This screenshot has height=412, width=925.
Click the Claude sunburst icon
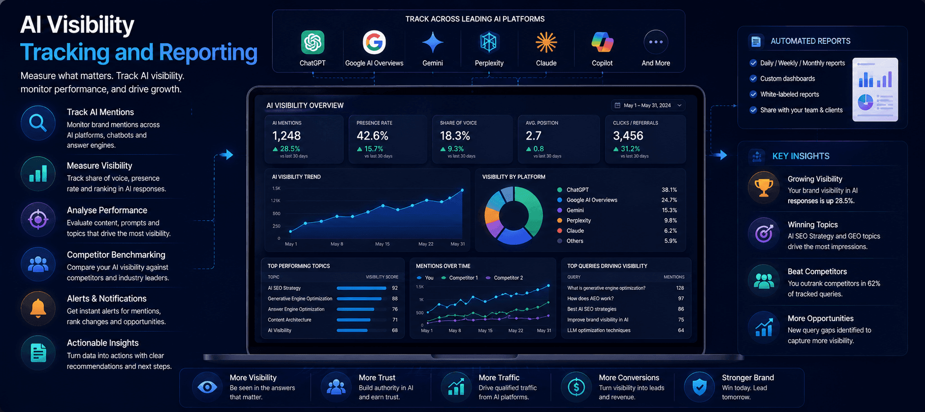point(546,42)
